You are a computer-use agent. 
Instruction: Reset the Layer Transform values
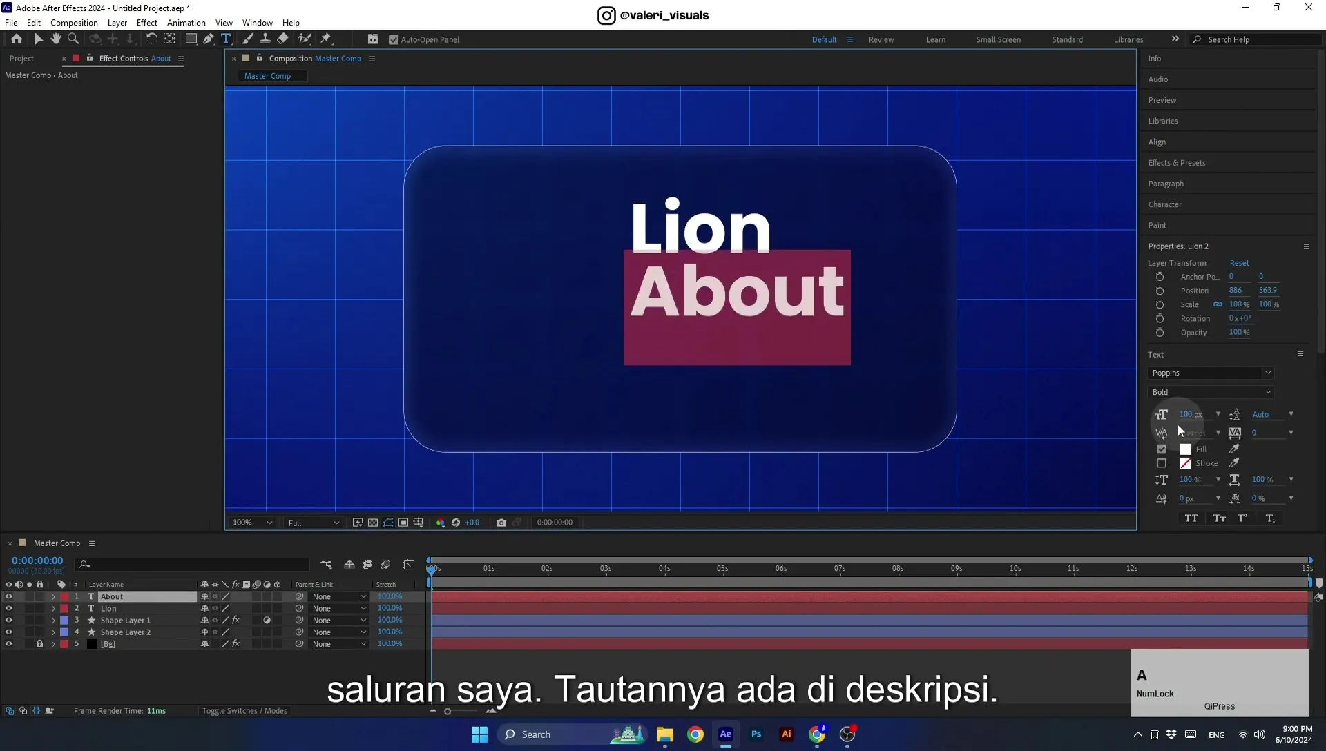pyautogui.click(x=1239, y=263)
